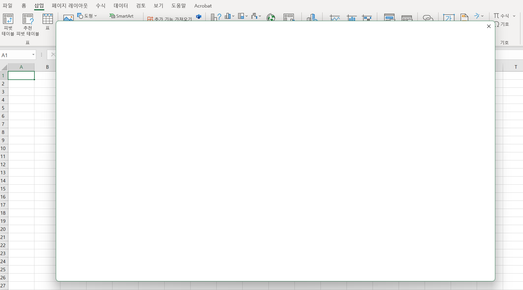Screen dimensions: 523x290
Task: Add a slicer filter
Action: pos(389,18)
